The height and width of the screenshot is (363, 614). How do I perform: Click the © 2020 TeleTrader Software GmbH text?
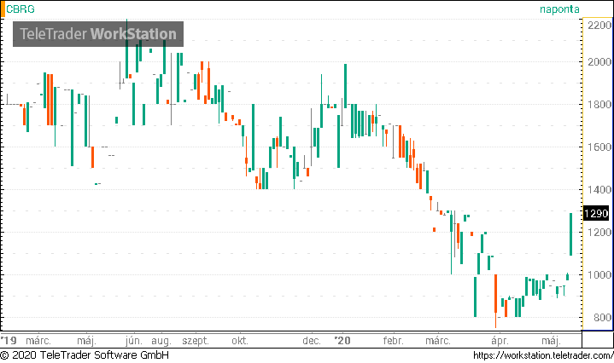point(85,355)
